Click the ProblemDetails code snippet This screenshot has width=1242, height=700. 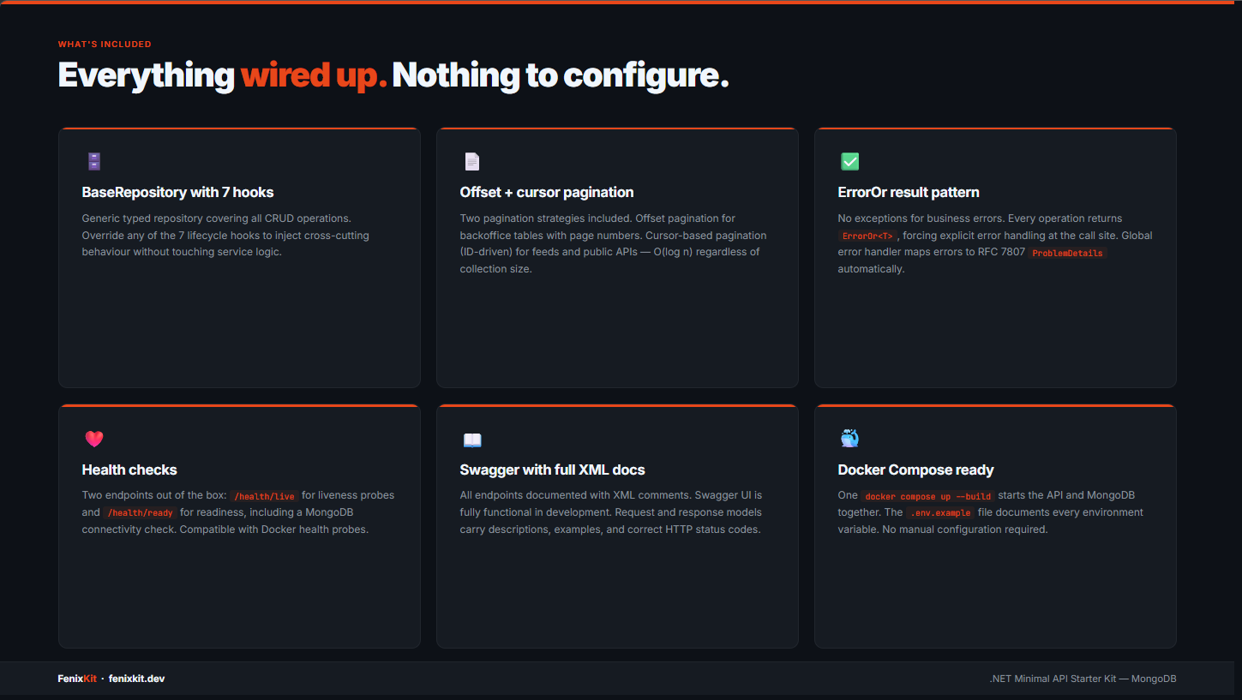point(1067,253)
